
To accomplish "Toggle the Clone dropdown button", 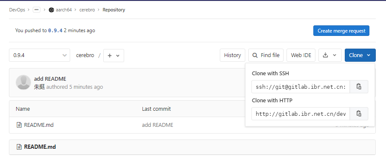I will tap(360, 55).
